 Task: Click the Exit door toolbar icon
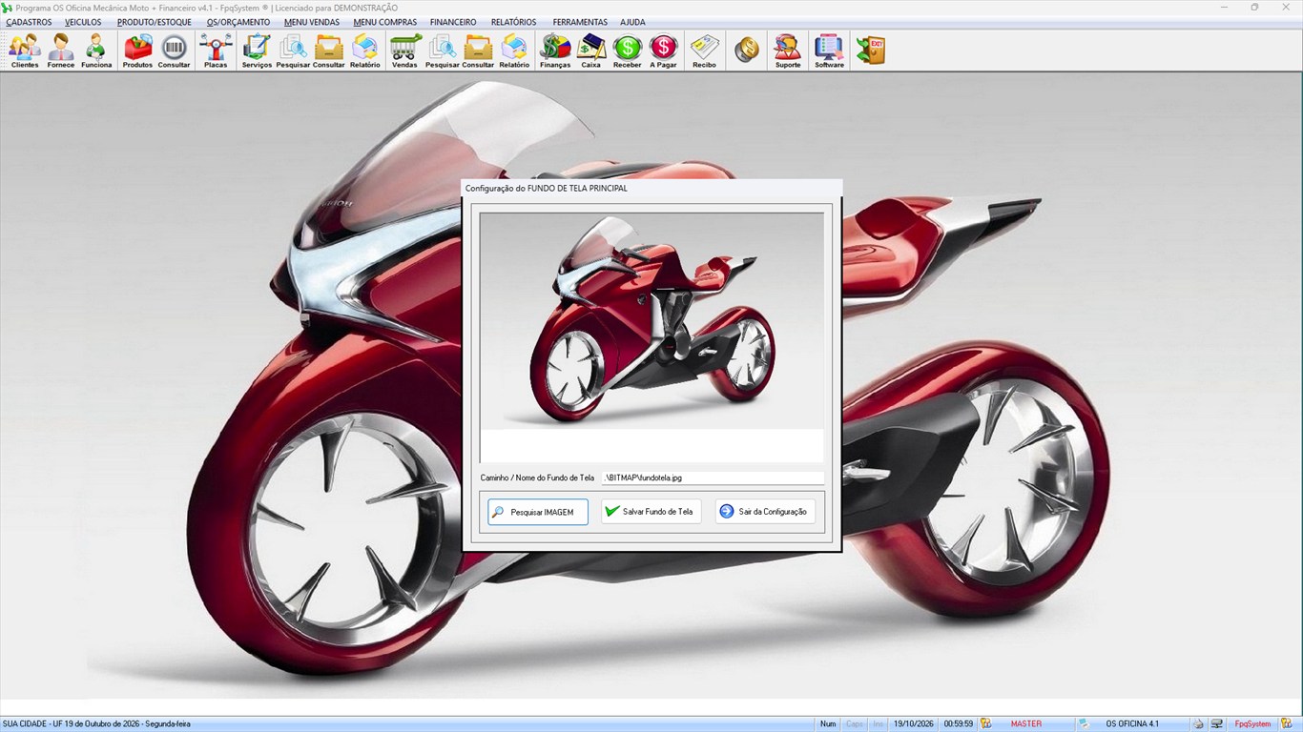(871, 51)
